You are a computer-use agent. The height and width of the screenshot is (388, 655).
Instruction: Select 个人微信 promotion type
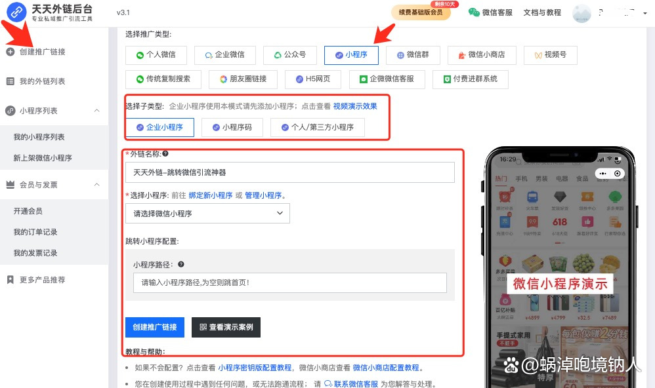(156, 54)
